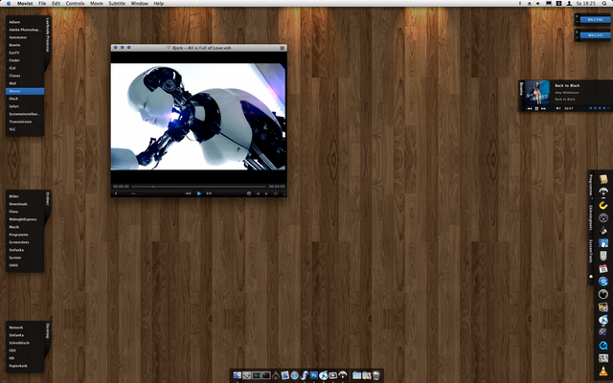This screenshot has width=613, height=383.
Task: Click Bowtie volume speaker icon
Action: (558, 108)
